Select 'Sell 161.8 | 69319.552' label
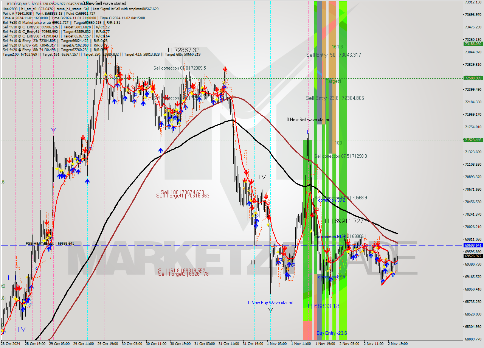 tap(181, 270)
